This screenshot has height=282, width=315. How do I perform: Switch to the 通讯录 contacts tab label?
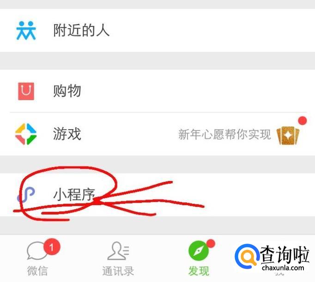point(118,271)
